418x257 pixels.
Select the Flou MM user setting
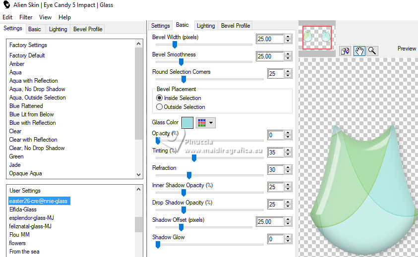(19, 235)
